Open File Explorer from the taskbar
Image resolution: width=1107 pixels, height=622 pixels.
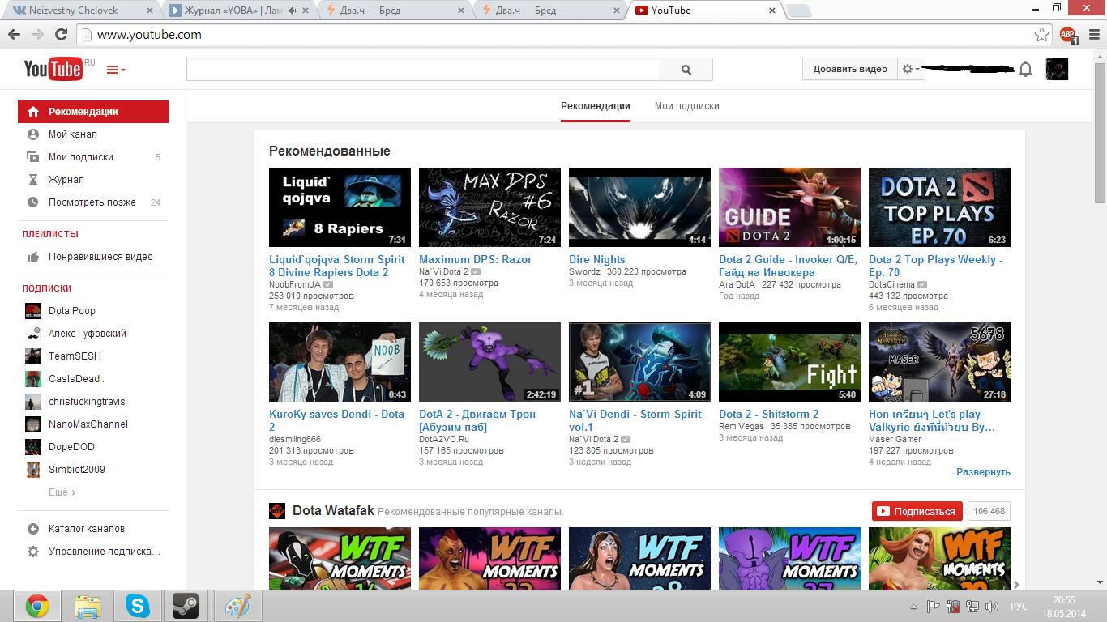(87, 606)
